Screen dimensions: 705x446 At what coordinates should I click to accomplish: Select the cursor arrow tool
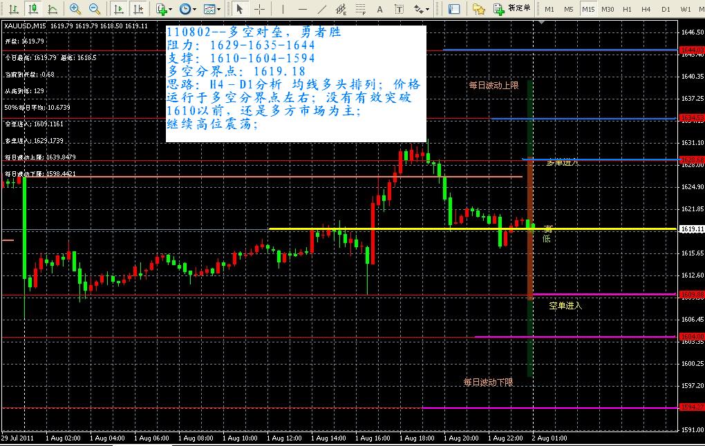(x=240, y=8)
